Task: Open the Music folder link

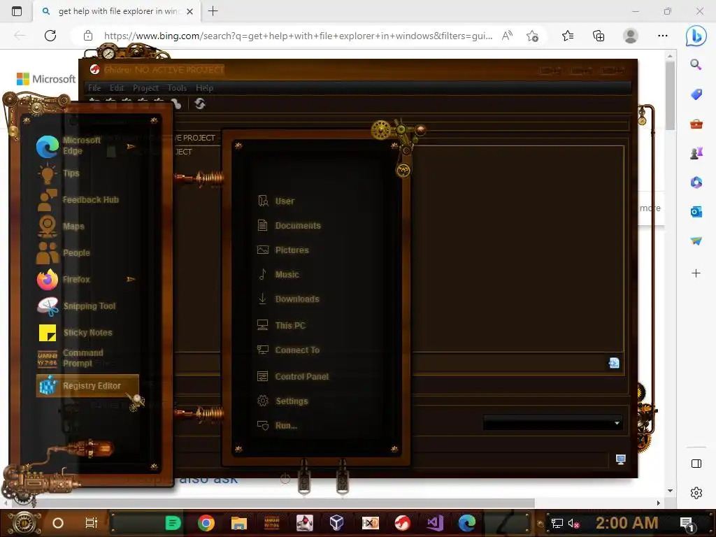Action: tap(278, 274)
